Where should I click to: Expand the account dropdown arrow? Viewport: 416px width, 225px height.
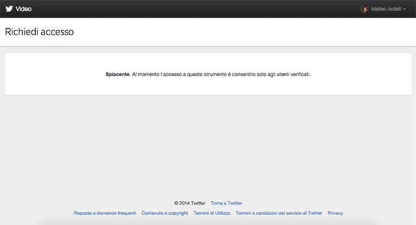click(405, 9)
